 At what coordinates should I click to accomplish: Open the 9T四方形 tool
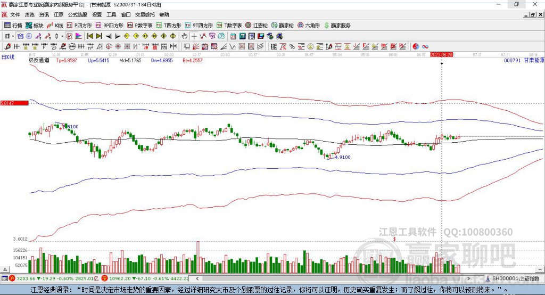(199, 26)
